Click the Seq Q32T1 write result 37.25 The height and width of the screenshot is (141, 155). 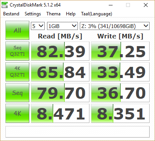tap(120, 51)
